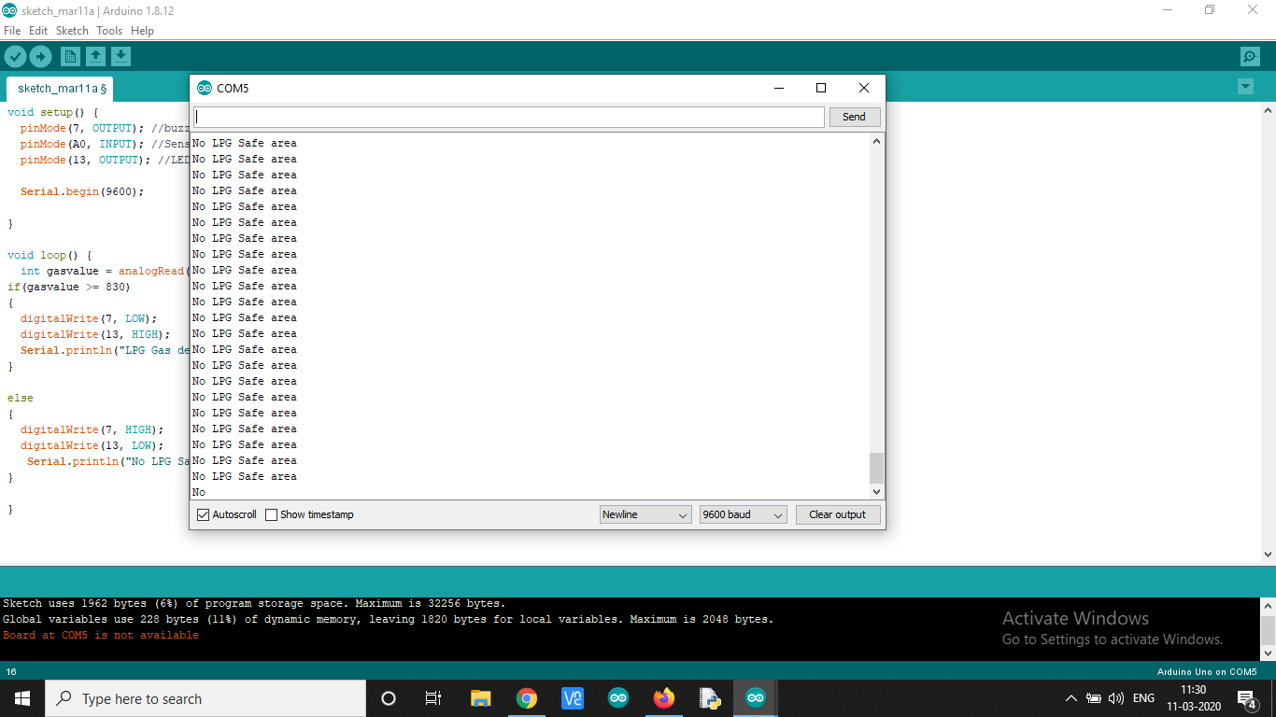Click the console output scroll down arrow

tap(1269, 653)
